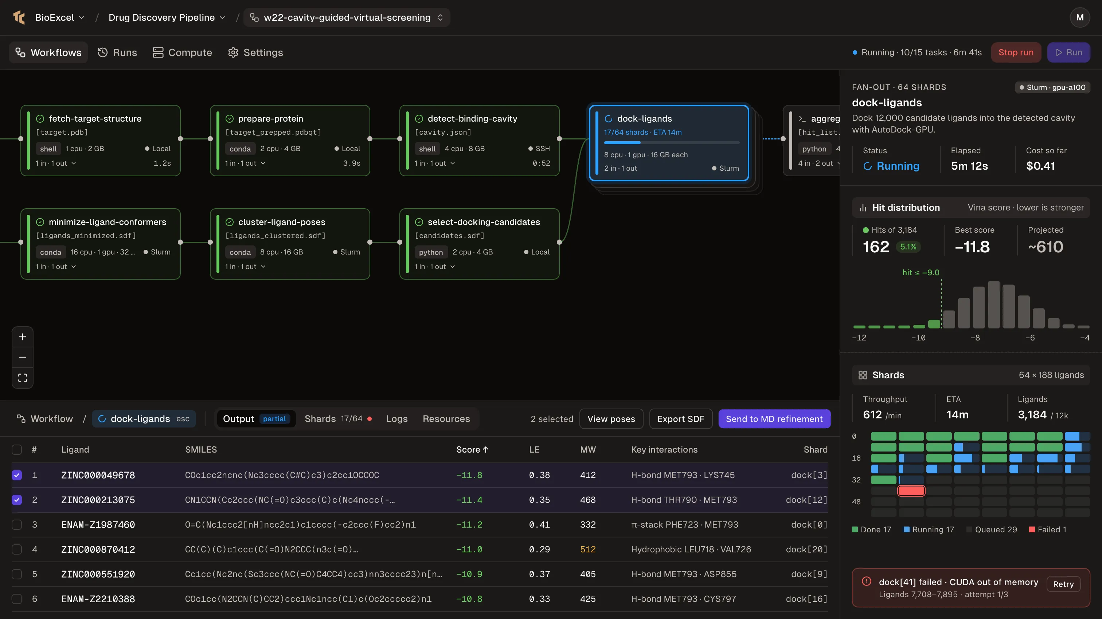Expand fetch-target-structure 1 in 1 out ports
Viewport: 1102px width, 619px height.
tap(56, 163)
